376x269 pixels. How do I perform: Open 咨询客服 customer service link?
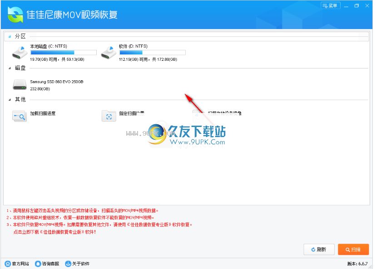point(47,264)
